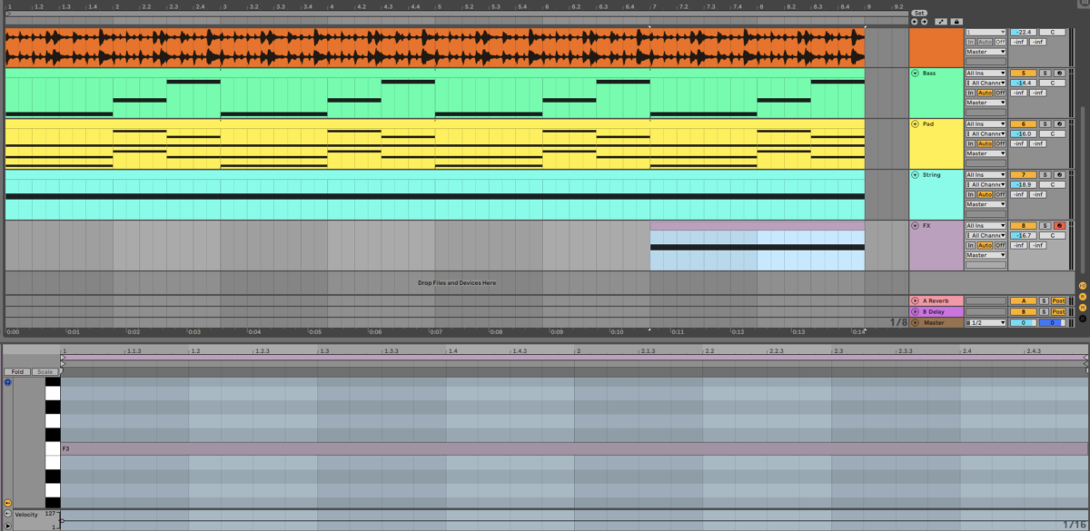Select the FX track MIDI clip
The image size is (1090, 531).
pyautogui.click(x=758, y=246)
